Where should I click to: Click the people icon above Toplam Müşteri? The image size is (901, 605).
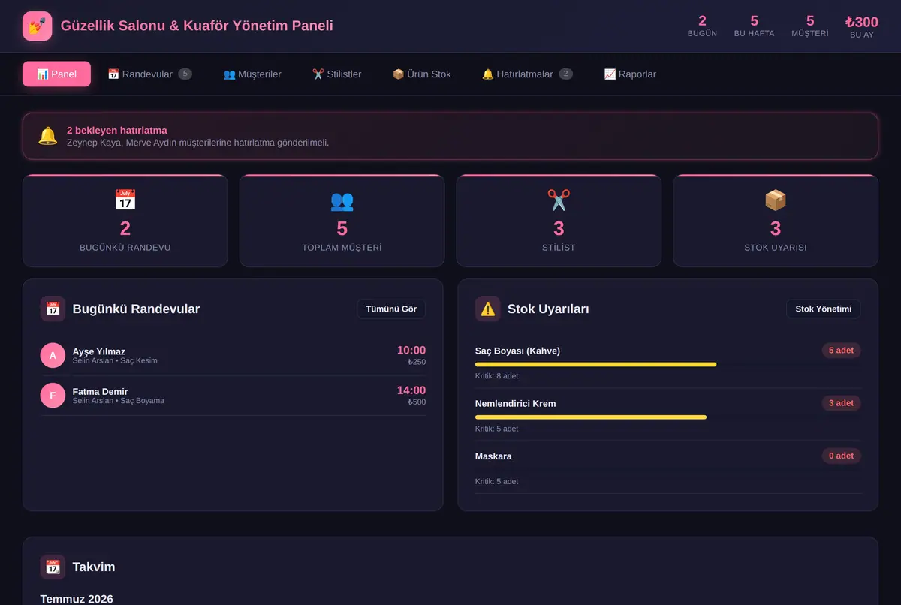tap(342, 200)
